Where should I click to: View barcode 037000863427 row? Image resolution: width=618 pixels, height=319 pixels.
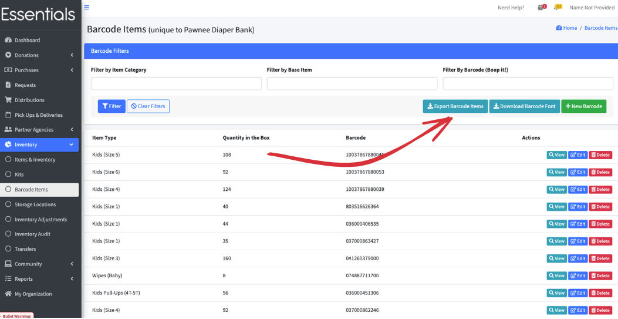[x=556, y=241]
